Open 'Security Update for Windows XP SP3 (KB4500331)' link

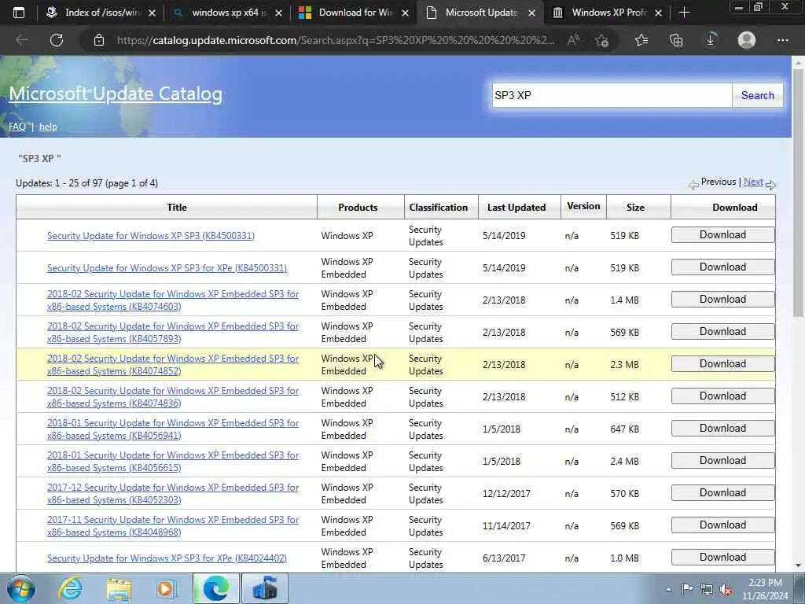(x=151, y=236)
